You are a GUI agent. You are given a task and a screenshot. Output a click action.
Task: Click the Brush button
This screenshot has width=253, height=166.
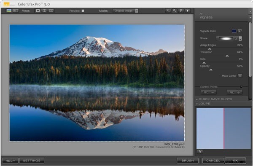(x=188, y=161)
